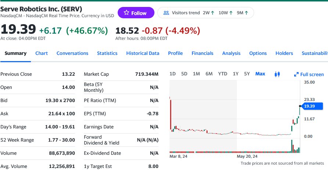Screen dimensions: 328x176
Task: Click the after hours price 18.52
Action: pos(127,31)
